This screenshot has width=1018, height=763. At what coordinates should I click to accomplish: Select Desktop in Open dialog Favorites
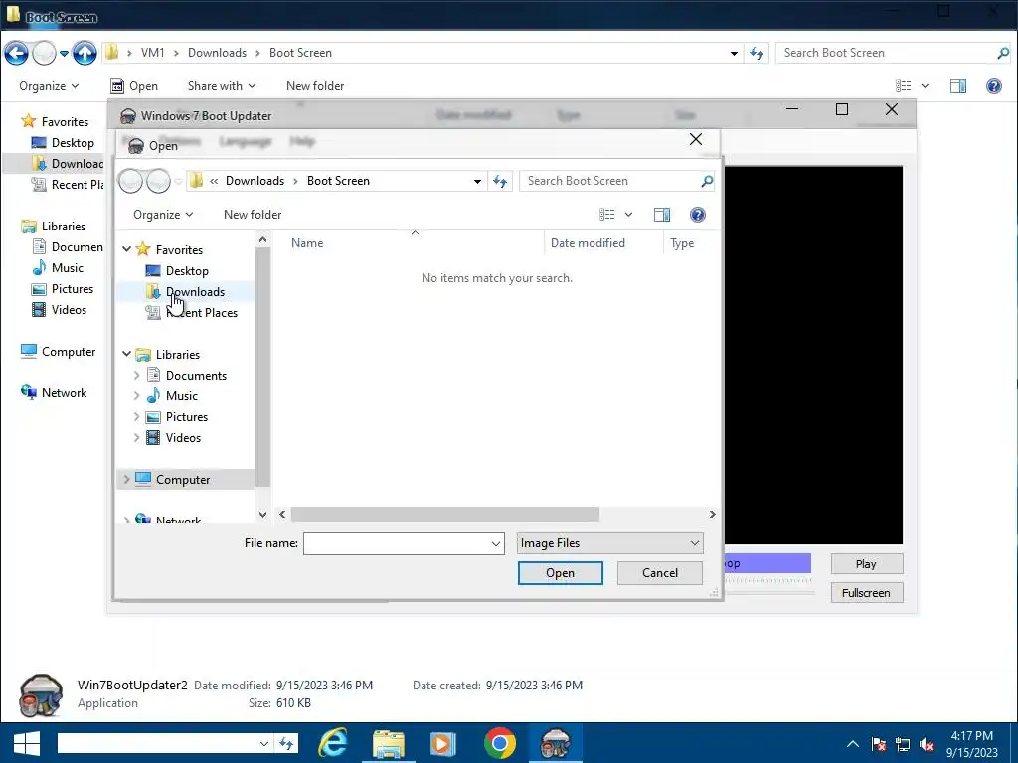pyautogui.click(x=187, y=271)
